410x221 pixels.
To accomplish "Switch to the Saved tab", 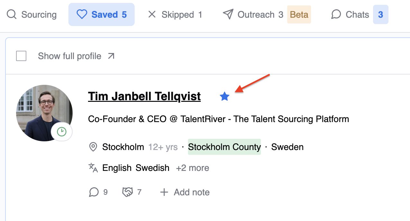I will point(102,14).
